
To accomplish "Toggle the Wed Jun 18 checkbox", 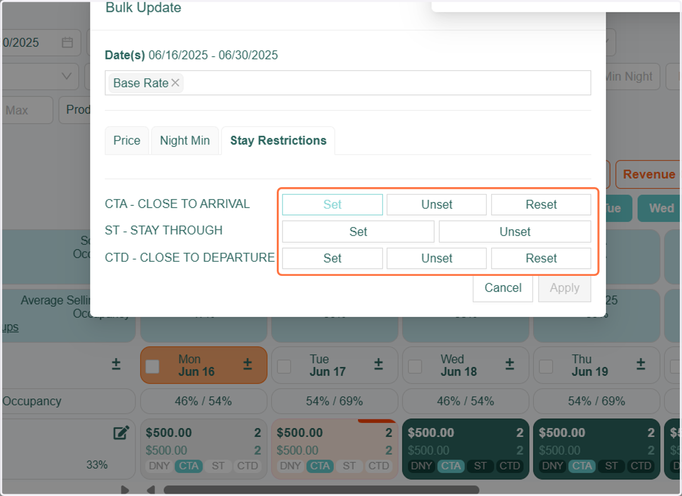I will (x=415, y=366).
